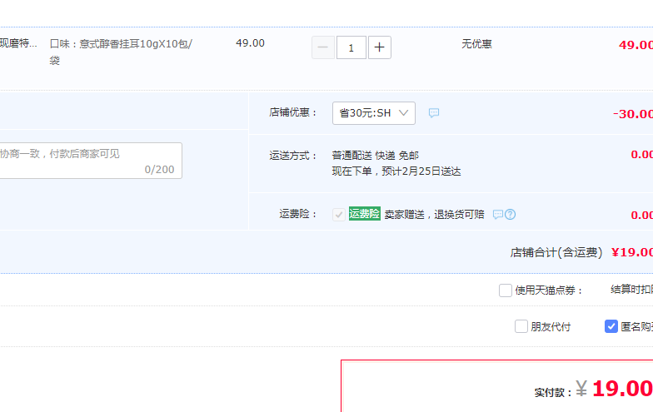This screenshot has width=653, height=412.
Task: Click the message textbox with 0/200 counter
Action: coord(90,161)
